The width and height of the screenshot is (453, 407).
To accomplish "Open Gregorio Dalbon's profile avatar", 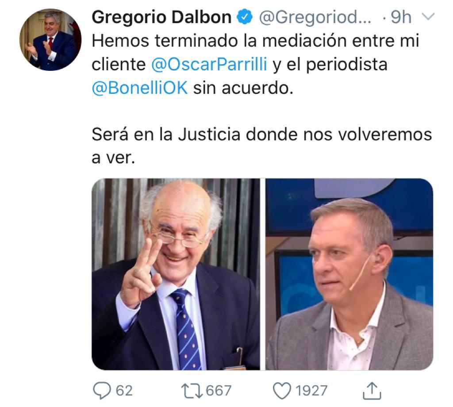I will (x=50, y=39).
